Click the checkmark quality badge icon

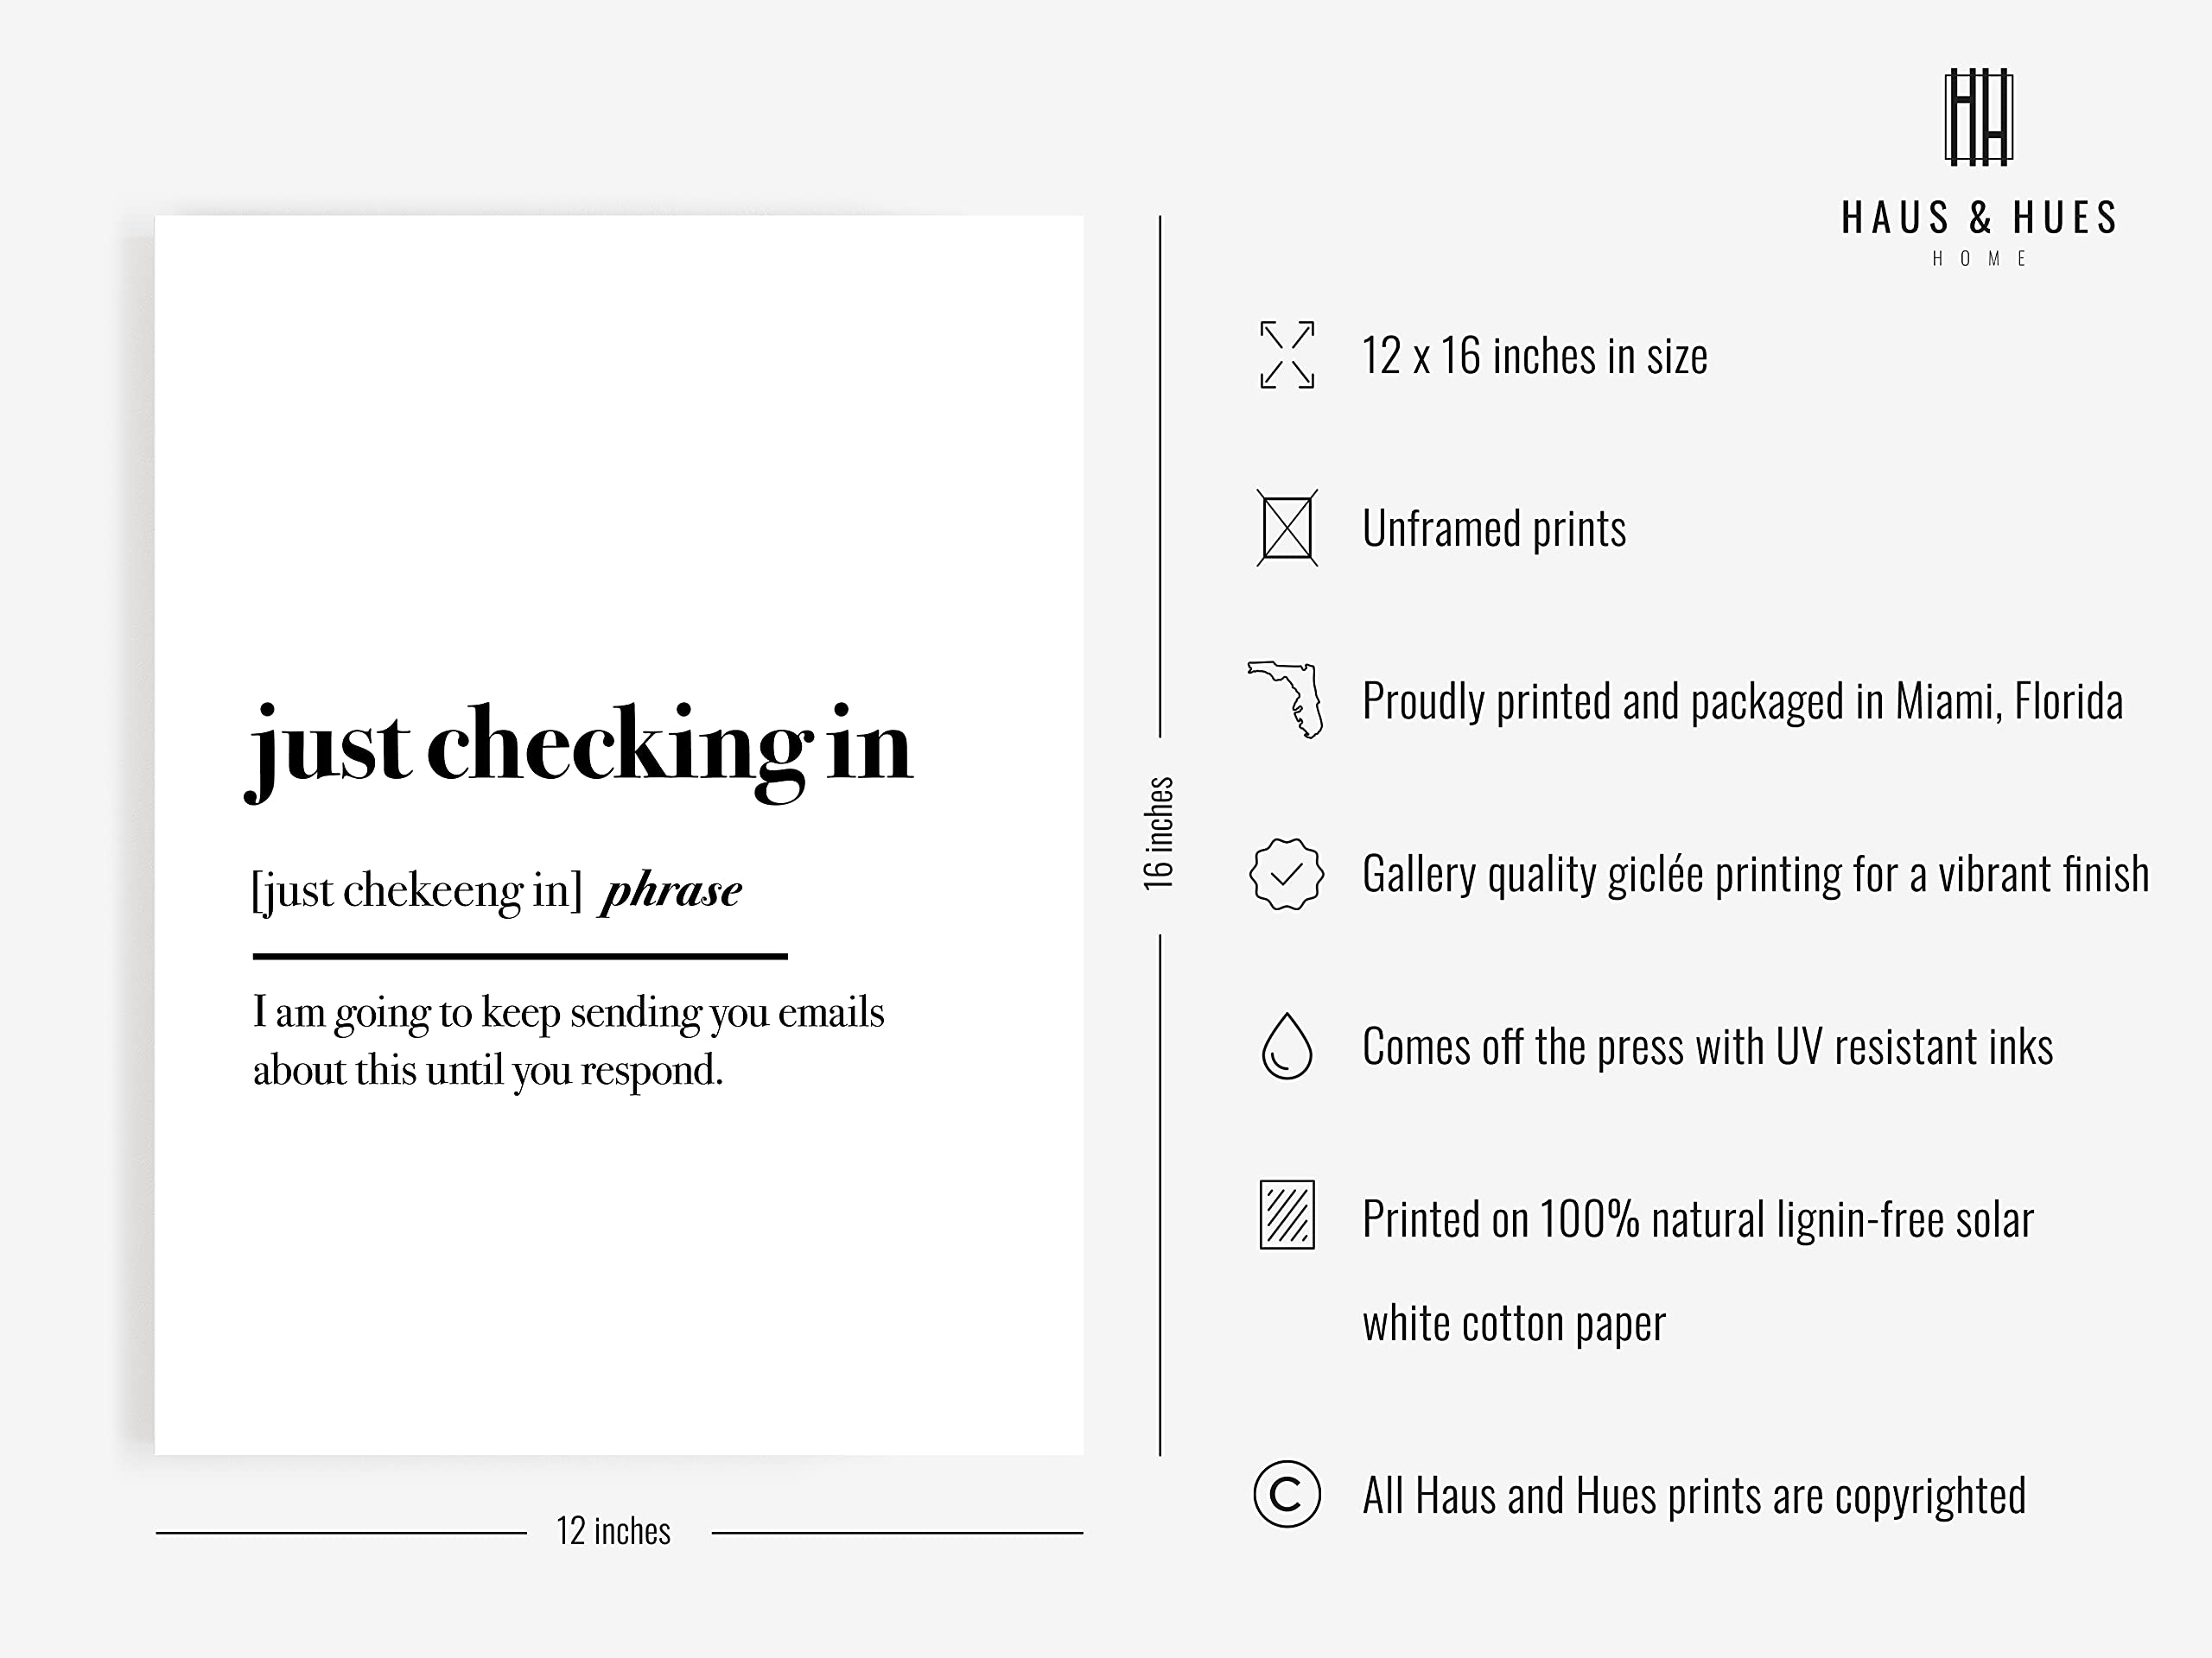pos(1286,875)
